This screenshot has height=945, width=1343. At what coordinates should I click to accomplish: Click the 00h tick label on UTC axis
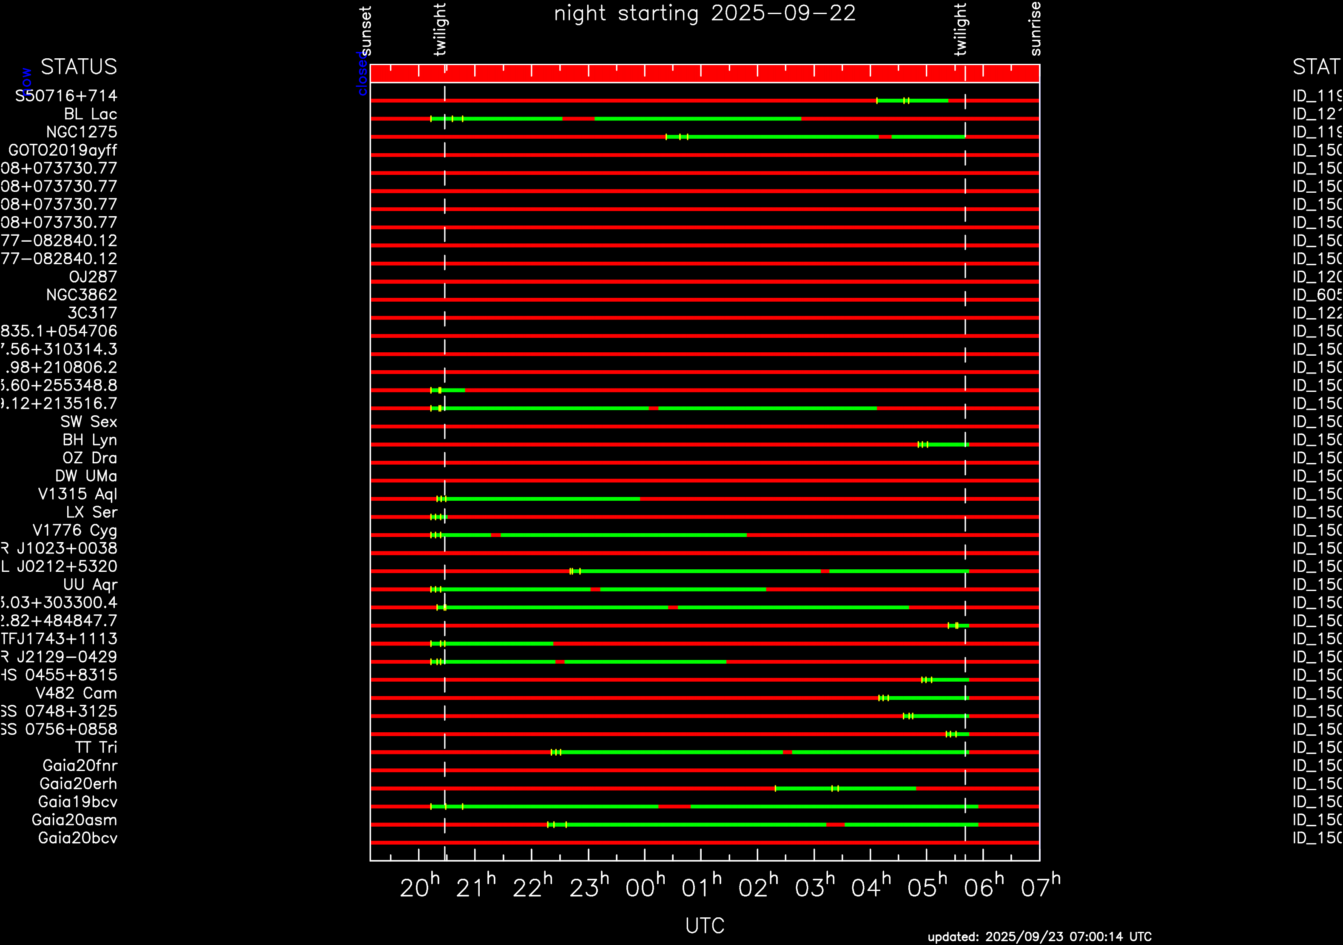(645, 888)
